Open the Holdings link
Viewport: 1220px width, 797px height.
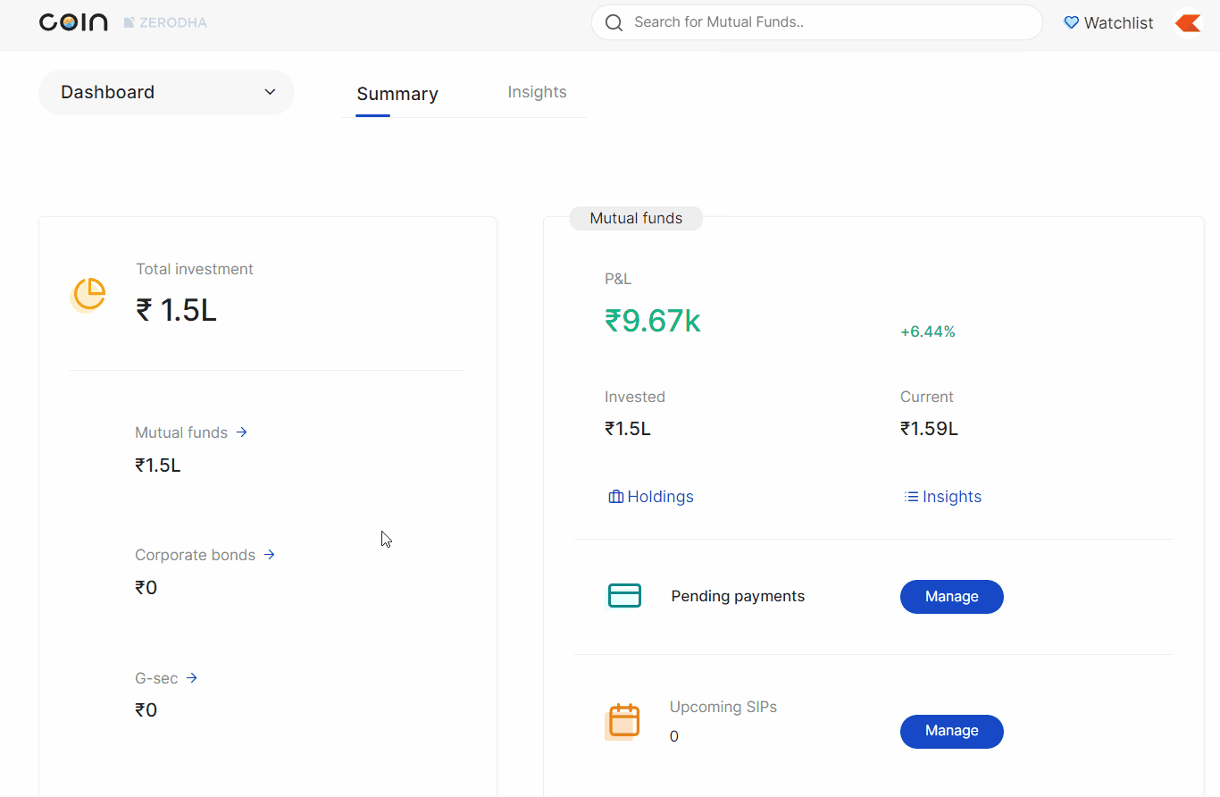click(659, 497)
